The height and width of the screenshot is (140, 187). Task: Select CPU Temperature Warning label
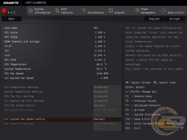coord(21,87)
